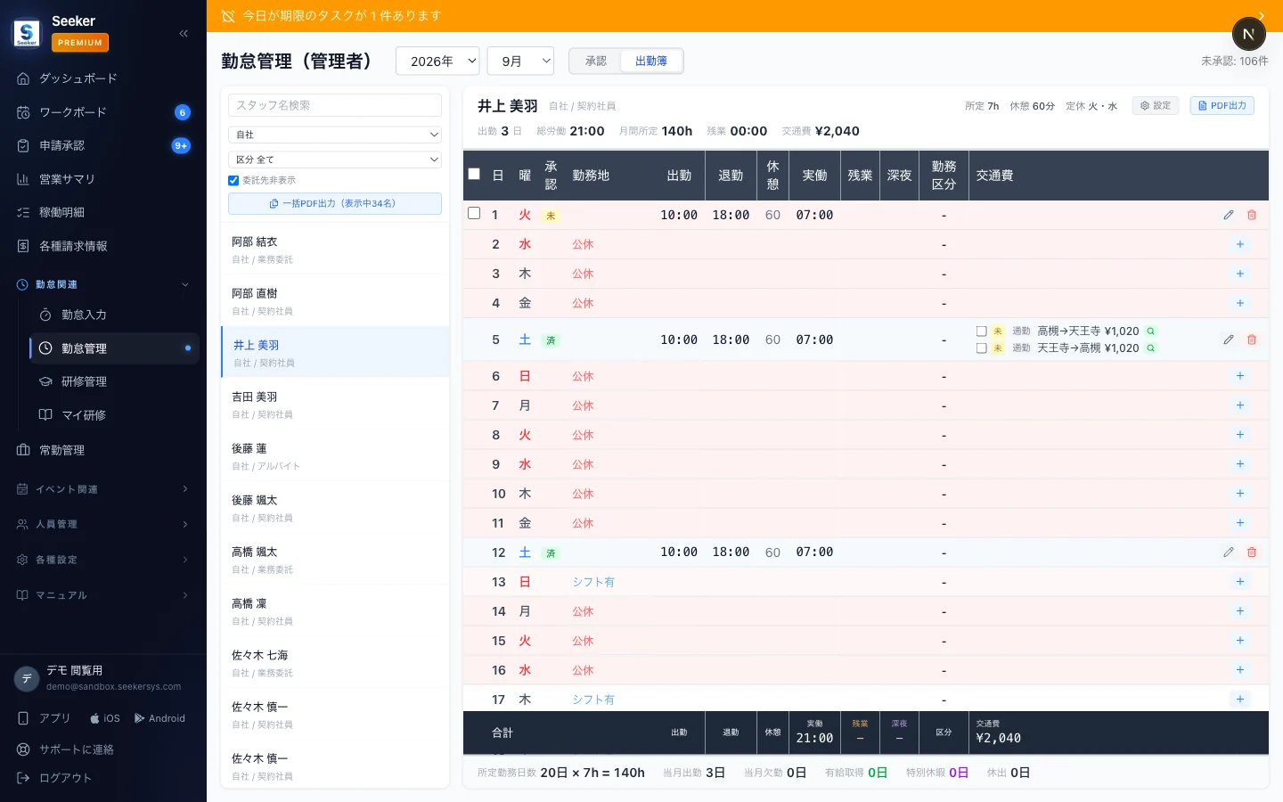The height and width of the screenshot is (802, 1283).
Task: Click the trash icon on day 12 row
Action: [x=1252, y=552]
